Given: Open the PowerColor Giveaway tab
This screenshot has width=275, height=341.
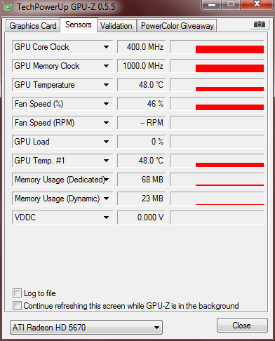Looking at the screenshot, I should [177, 26].
